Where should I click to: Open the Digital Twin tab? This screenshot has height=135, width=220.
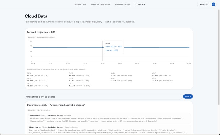(x=80, y=4)
